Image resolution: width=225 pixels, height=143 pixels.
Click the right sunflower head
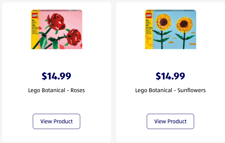[x=184, y=24]
